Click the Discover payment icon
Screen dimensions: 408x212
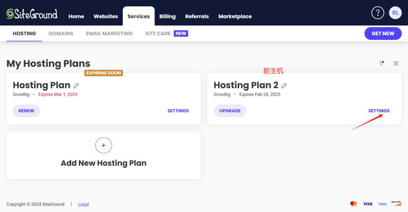[x=396, y=203]
